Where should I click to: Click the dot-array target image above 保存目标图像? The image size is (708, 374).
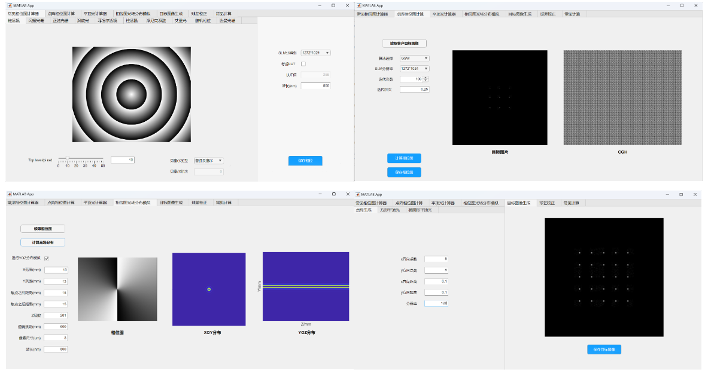point(604,278)
